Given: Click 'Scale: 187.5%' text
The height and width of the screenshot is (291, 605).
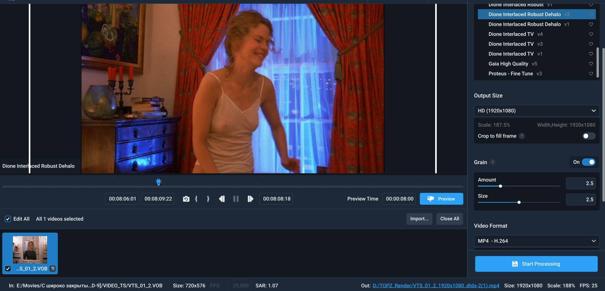Looking at the screenshot, I should (494, 125).
